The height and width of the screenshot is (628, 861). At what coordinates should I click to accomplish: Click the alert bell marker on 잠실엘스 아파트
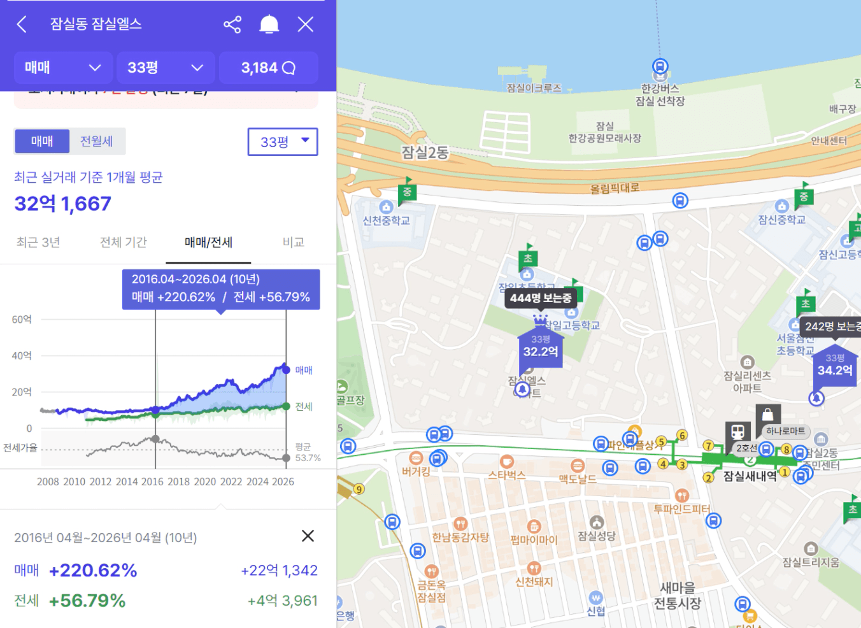click(x=522, y=389)
